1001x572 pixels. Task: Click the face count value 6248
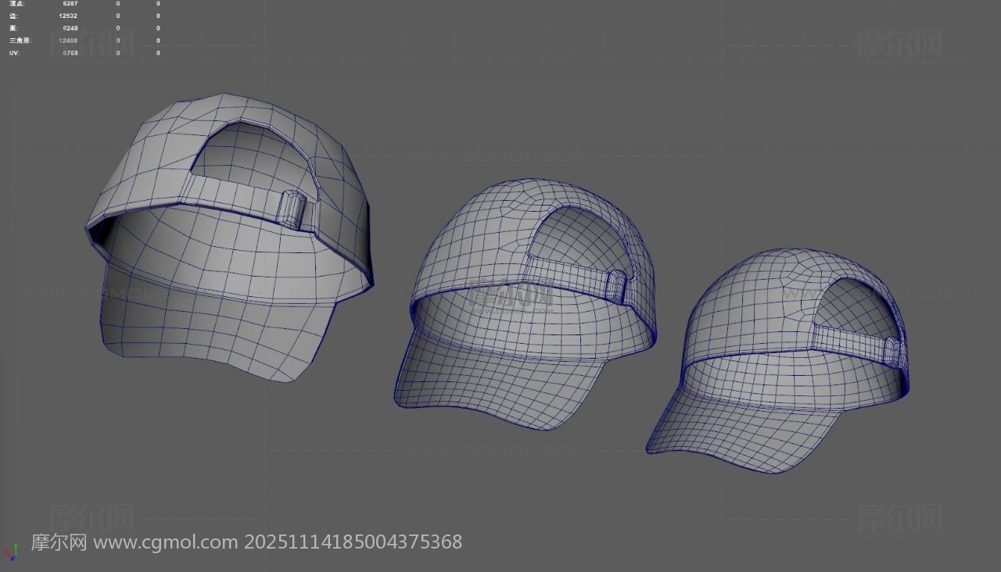tap(70, 28)
